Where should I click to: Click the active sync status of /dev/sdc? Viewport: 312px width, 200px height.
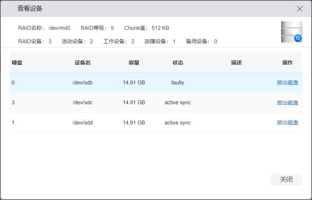point(178,102)
